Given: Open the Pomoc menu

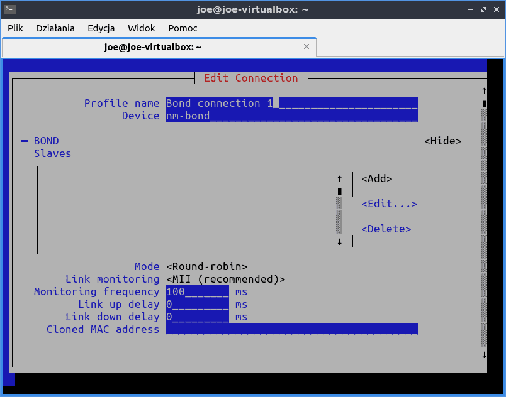Looking at the screenshot, I should click(182, 28).
